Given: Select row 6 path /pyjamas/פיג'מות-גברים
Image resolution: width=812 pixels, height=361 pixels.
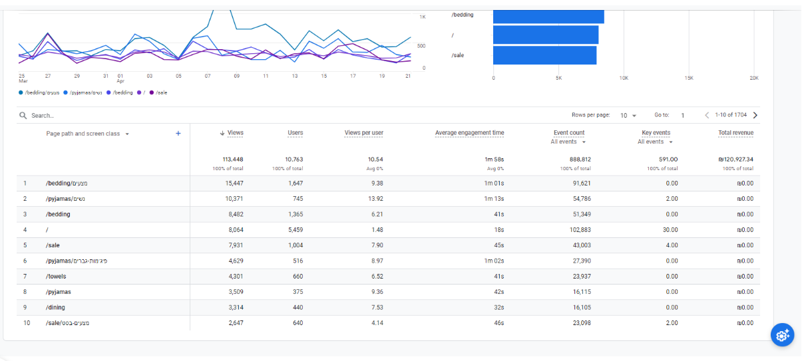Looking at the screenshot, I should click(x=77, y=261).
